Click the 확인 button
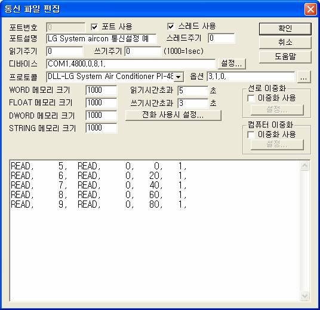The width and height of the screenshot is (320, 310). [x=285, y=29]
